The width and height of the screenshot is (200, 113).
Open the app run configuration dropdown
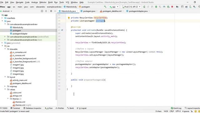(114, 7)
